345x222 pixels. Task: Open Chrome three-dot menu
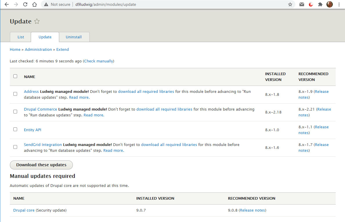tap(339, 4)
